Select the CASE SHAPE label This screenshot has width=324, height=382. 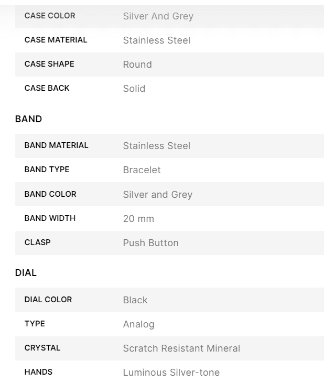[49, 64]
